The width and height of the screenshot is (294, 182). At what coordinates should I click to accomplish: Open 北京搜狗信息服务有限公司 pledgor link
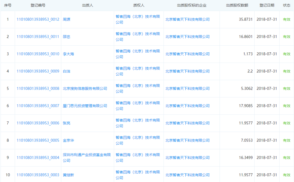[85, 89]
